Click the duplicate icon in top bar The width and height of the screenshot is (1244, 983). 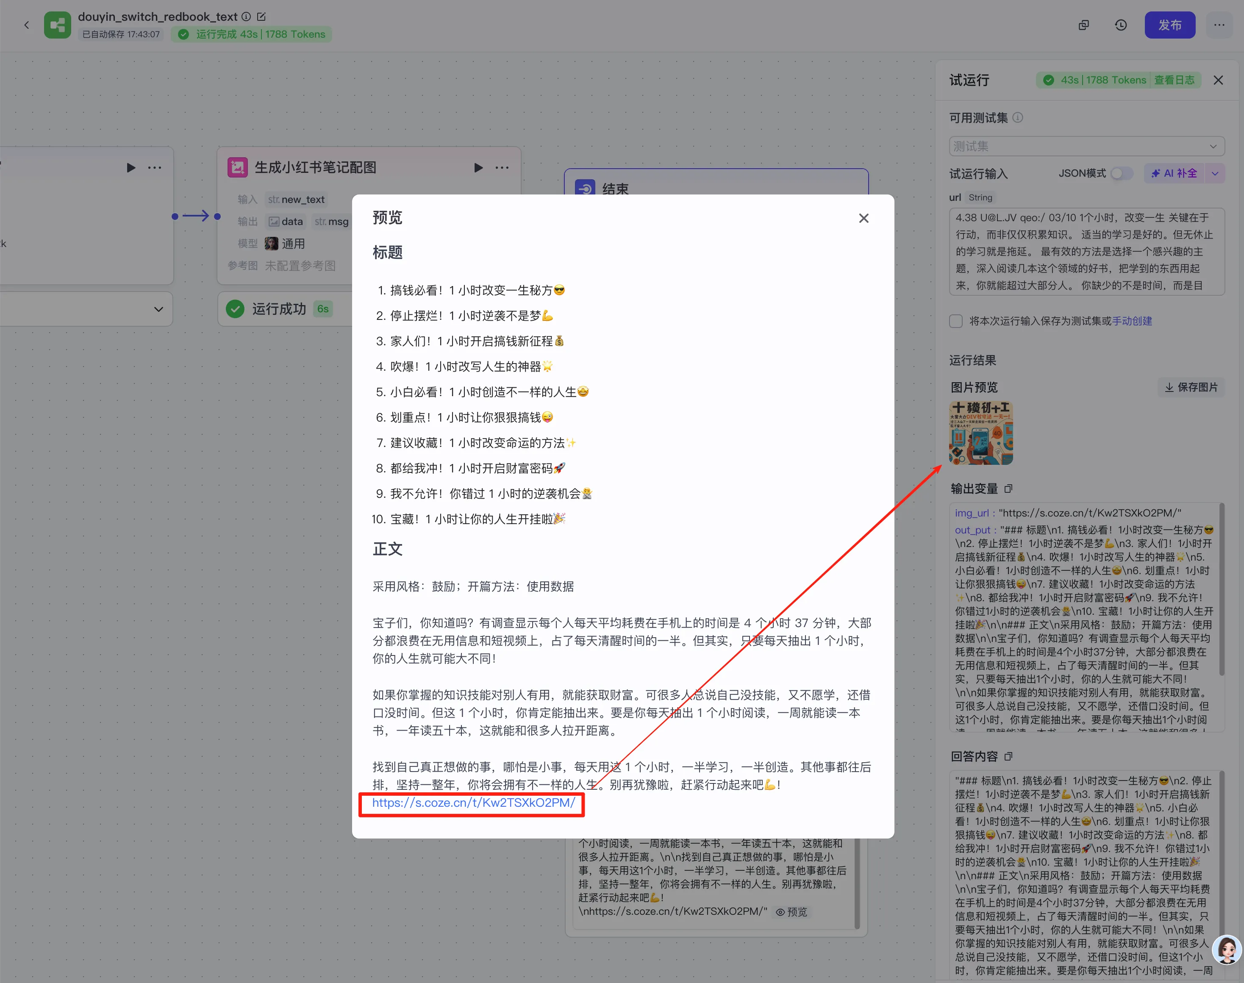1083,25
